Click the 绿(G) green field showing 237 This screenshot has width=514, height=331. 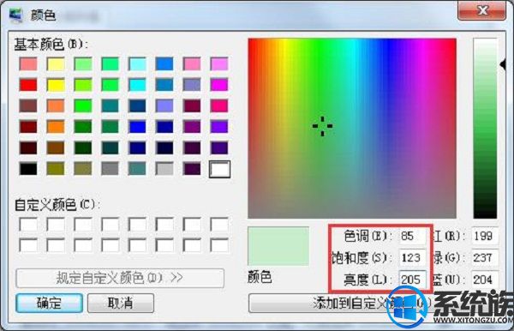point(485,257)
